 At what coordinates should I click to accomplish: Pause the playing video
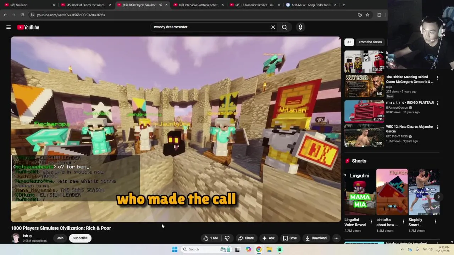176,129
